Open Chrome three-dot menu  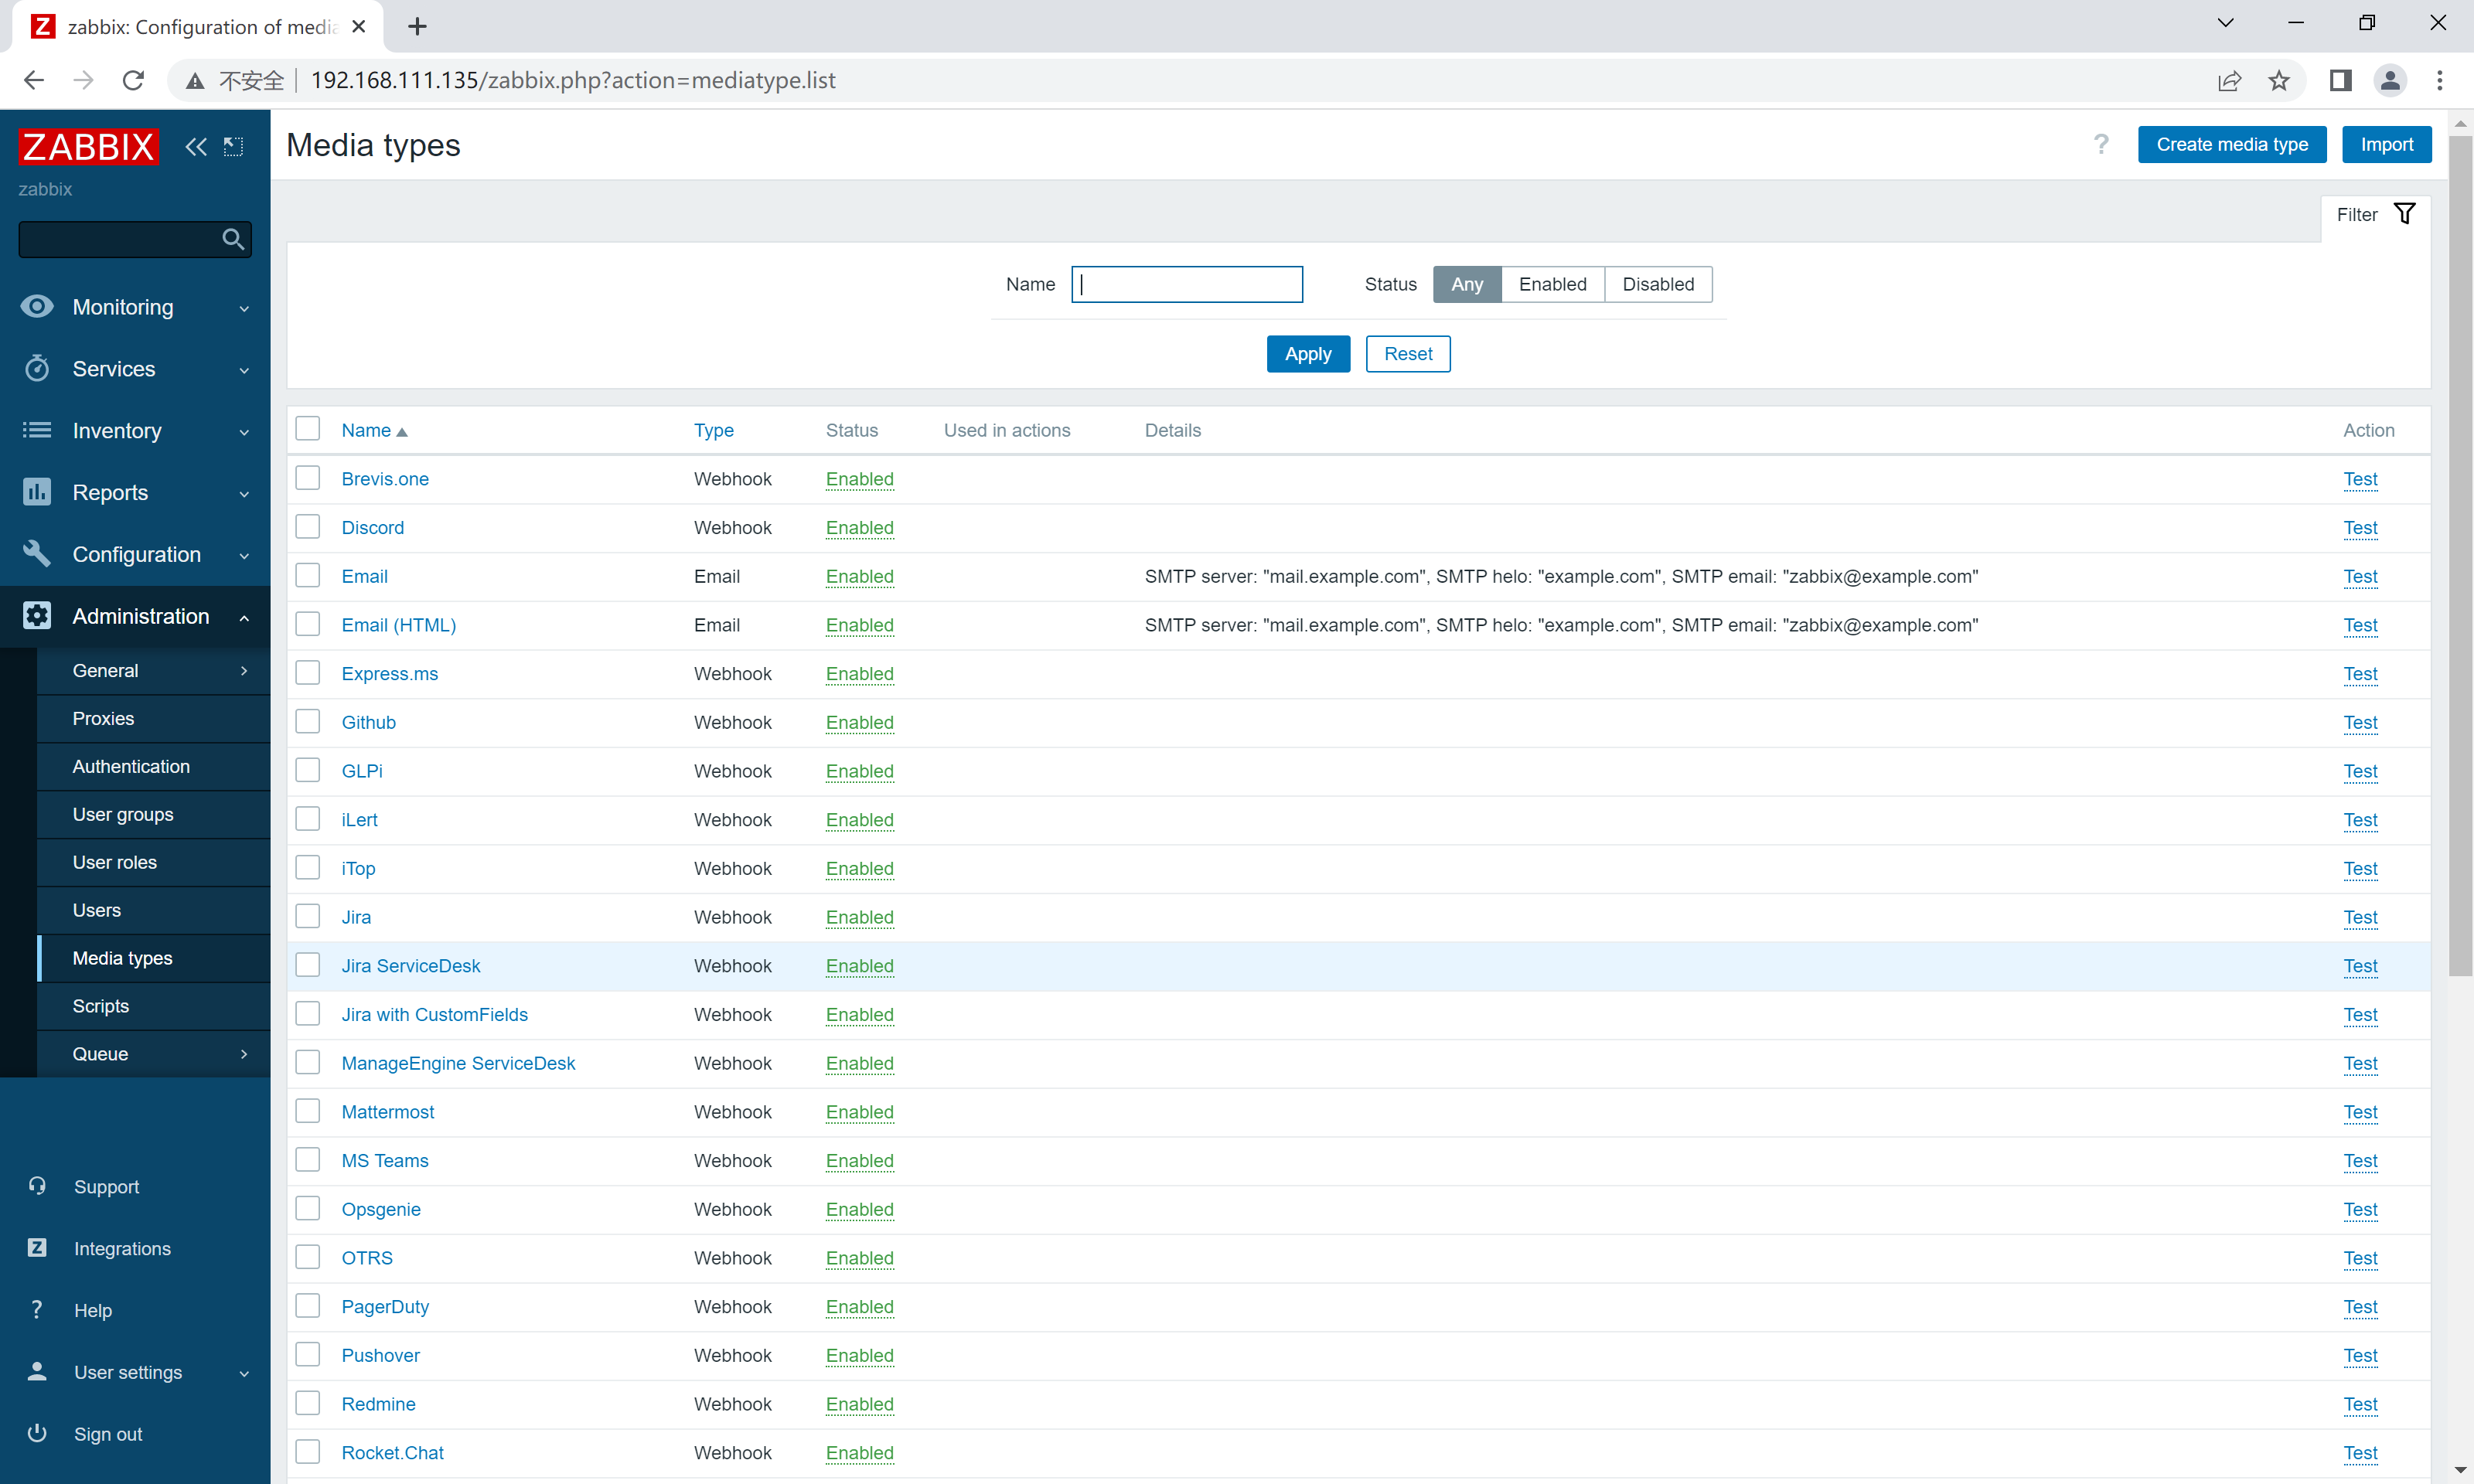(2439, 80)
